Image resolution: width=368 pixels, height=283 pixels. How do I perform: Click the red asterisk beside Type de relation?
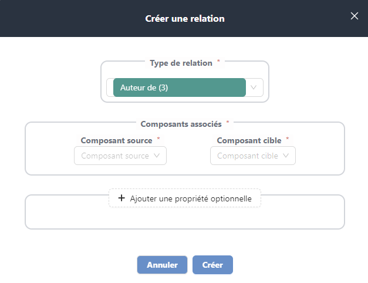(218, 62)
